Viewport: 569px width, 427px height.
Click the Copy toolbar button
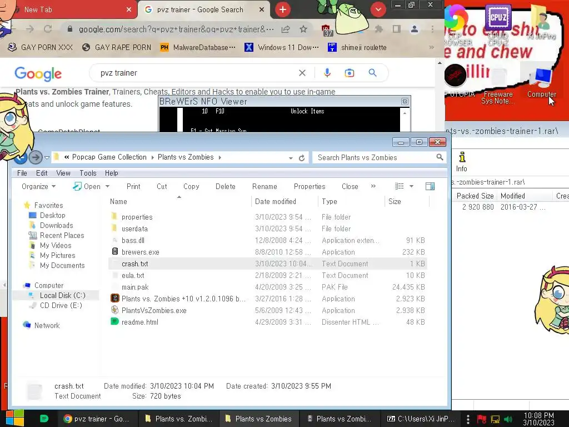(191, 186)
